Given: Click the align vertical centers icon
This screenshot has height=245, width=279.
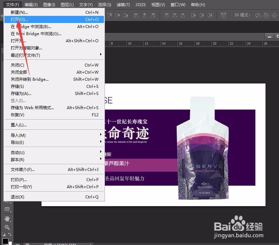Looking at the screenshot, I should pos(118,15).
